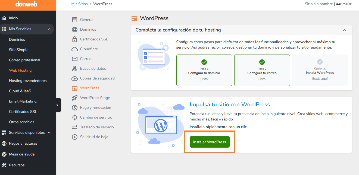
Task: Click the orange WordPress icon in site menu
Action: 74,88
